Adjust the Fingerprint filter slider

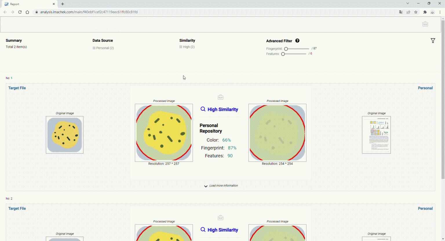(x=297, y=49)
